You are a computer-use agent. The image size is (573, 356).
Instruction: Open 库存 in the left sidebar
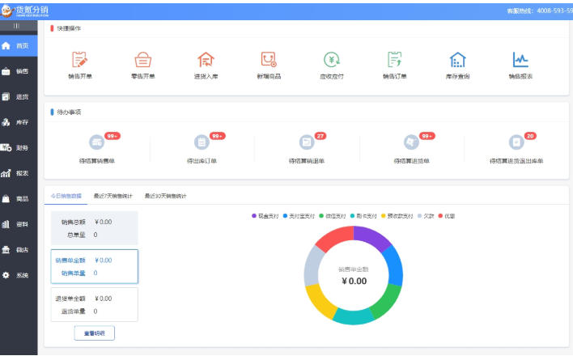point(18,122)
